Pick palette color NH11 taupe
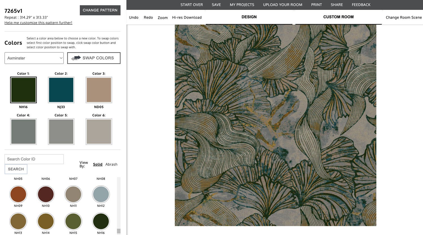The width and height of the screenshot is (423, 235). point(73,194)
